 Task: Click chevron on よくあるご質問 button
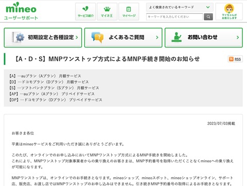coord(157,38)
